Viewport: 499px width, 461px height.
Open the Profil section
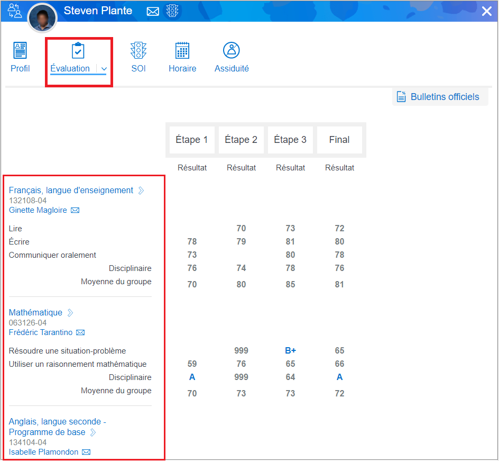[20, 58]
